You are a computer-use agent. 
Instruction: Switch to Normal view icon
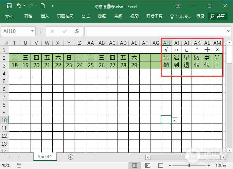(135, 165)
